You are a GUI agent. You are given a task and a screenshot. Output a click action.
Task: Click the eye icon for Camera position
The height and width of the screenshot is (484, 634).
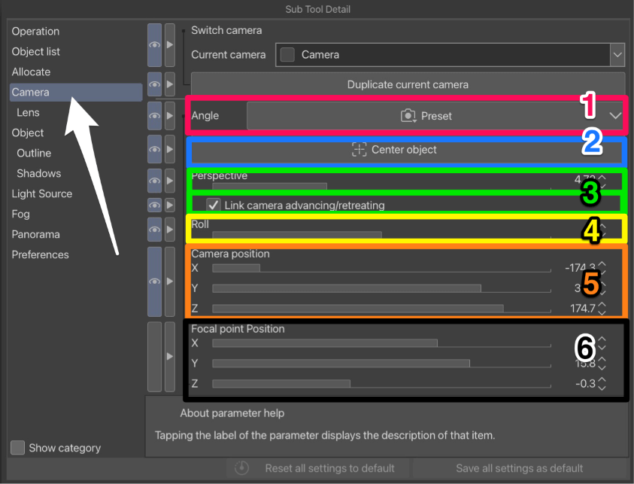(154, 282)
